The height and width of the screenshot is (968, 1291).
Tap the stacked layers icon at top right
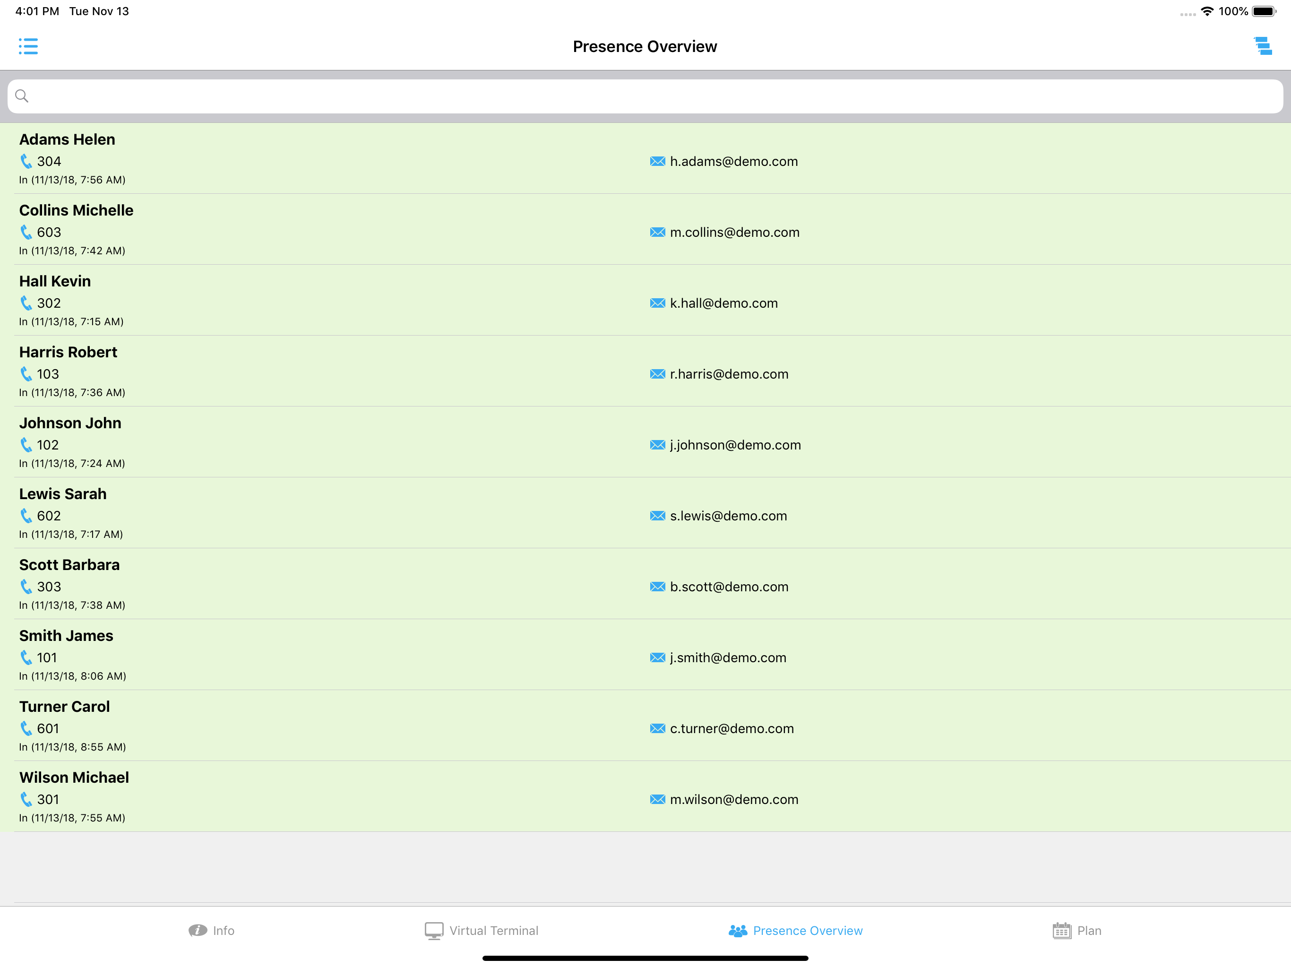[x=1263, y=46]
